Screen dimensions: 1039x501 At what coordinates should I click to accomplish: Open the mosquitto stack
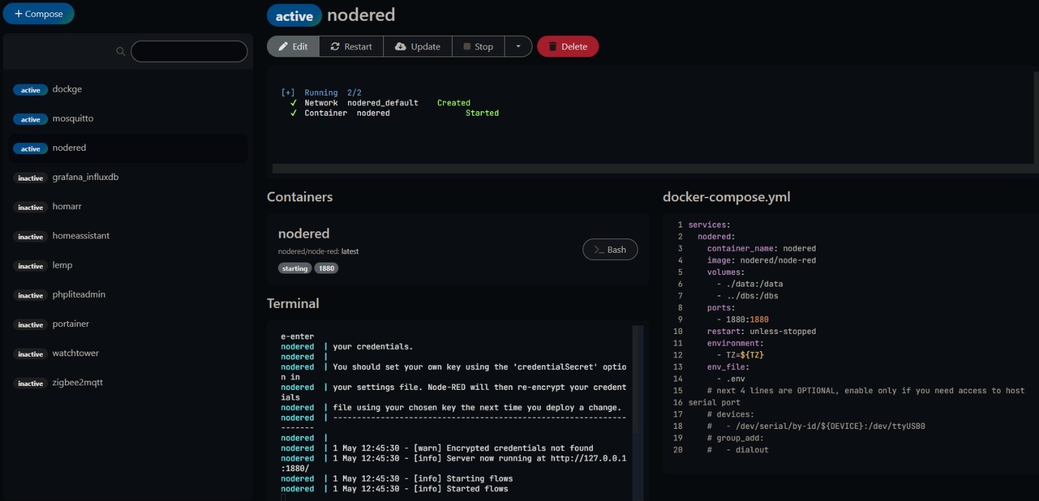(x=73, y=118)
